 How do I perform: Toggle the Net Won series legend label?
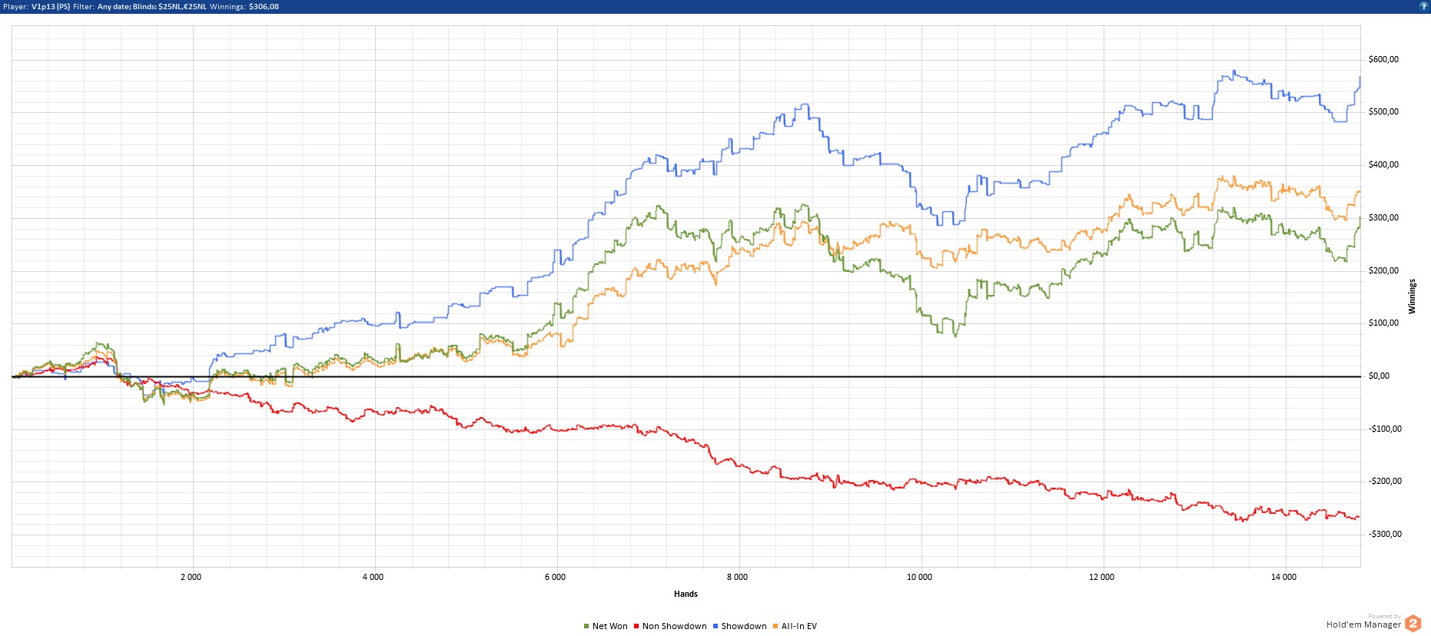[609, 627]
